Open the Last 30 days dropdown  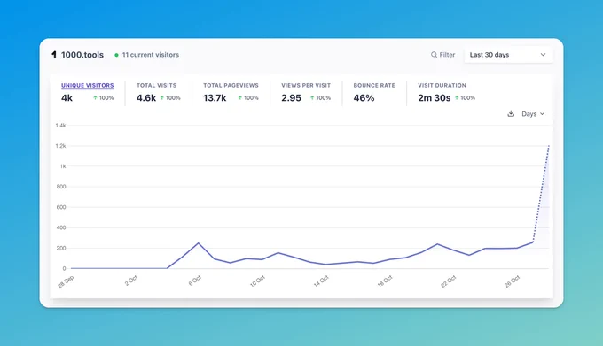point(508,55)
